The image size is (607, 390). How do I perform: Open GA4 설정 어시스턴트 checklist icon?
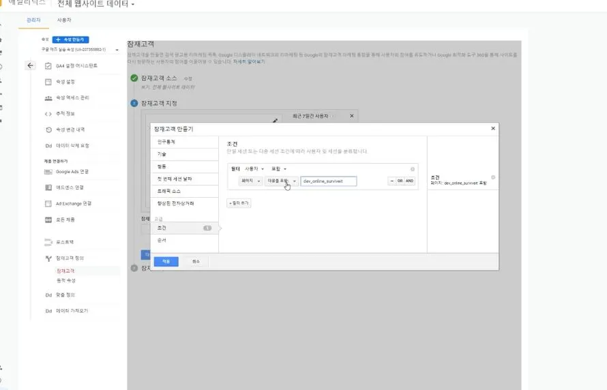[48, 65]
